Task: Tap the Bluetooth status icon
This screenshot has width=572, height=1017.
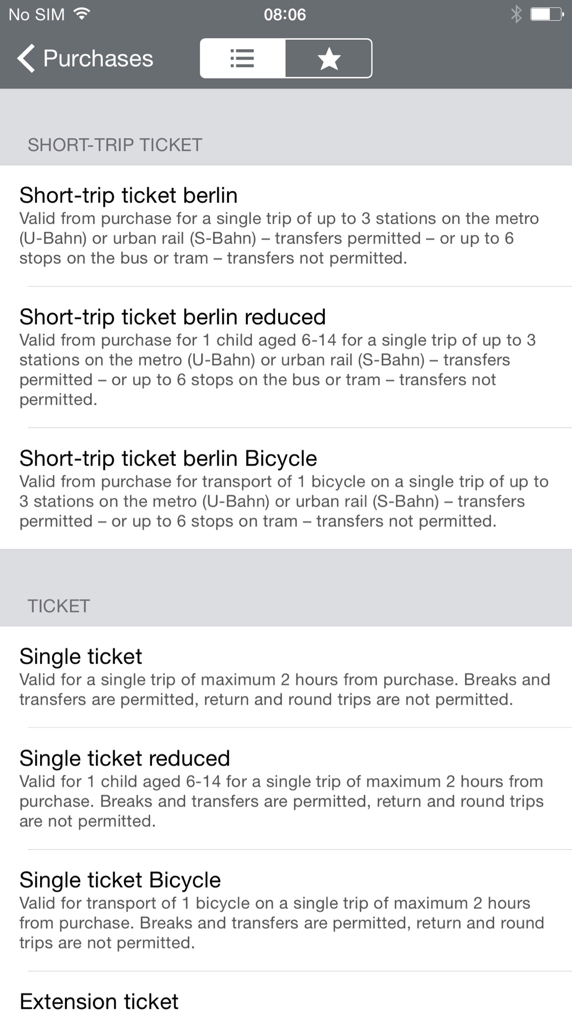Action: point(516,14)
